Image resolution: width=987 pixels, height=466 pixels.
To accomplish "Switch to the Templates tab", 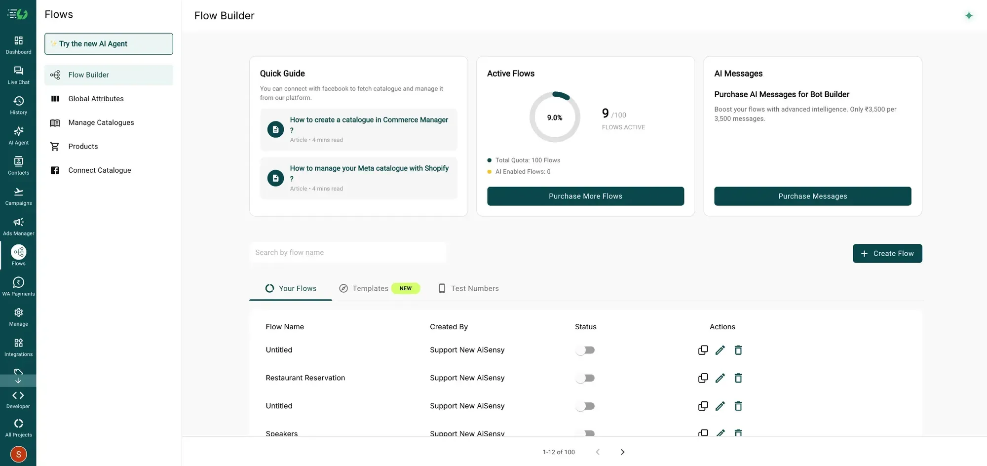I will coord(379,288).
